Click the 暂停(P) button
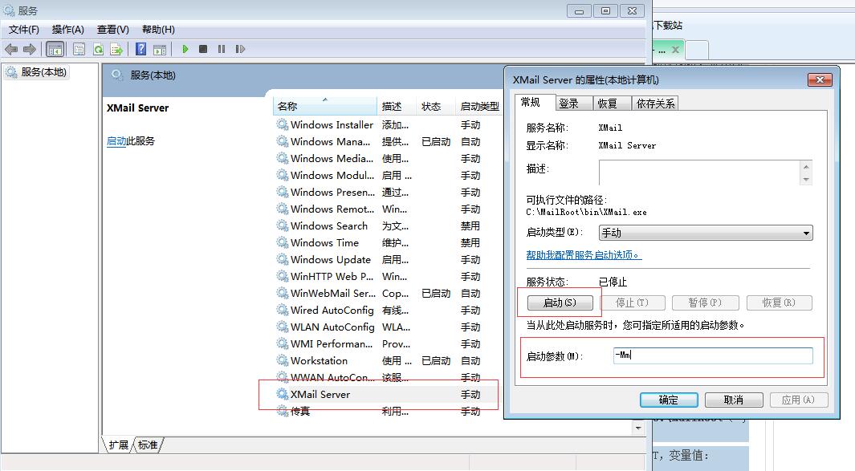This screenshot has width=855, height=471. 705,302
